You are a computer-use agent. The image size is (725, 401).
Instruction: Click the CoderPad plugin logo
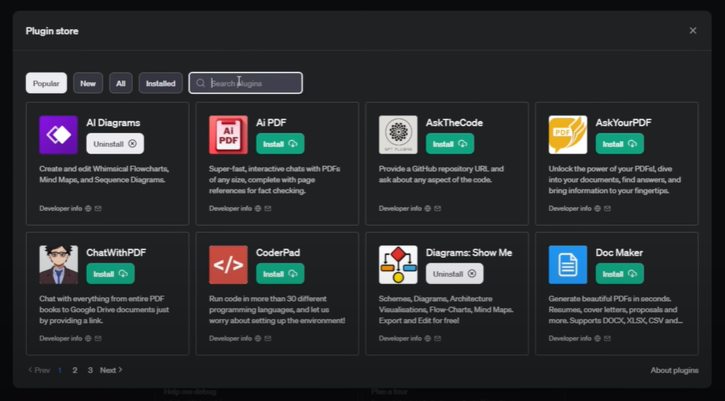(228, 264)
